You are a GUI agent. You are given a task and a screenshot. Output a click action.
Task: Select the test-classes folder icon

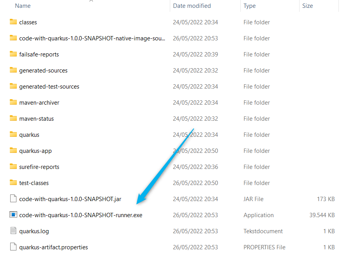(x=13, y=182)
